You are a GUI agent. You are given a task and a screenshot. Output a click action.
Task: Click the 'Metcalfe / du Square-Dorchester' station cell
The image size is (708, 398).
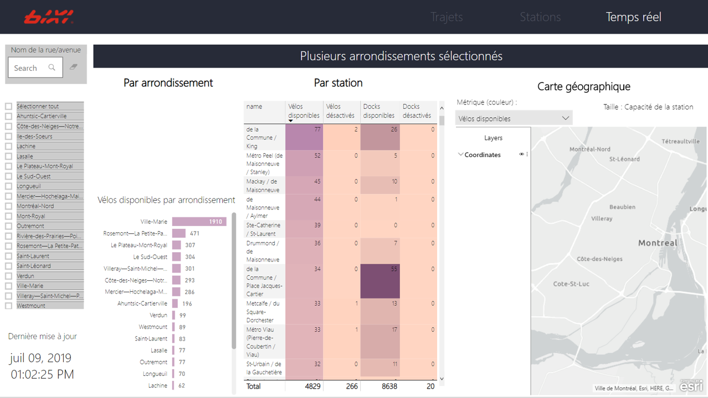point(265,312)
